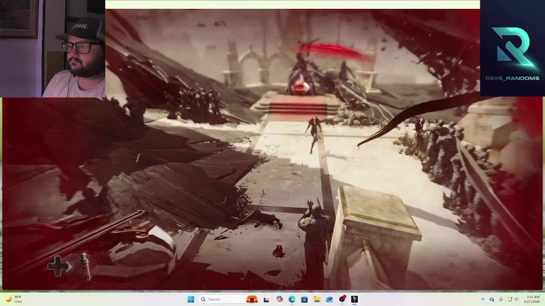Open File Explorer from the taskbar
545x306 pixels.
(317, 299)
